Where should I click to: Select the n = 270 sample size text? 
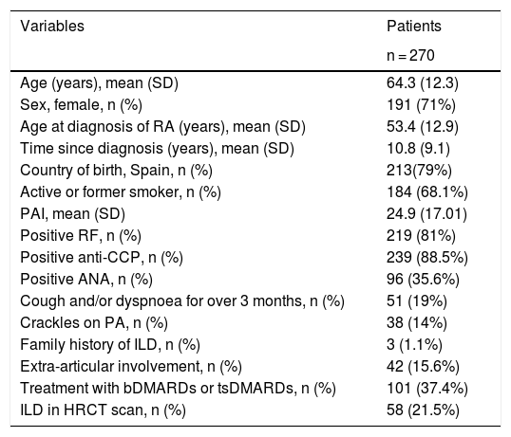coord(410,55)
